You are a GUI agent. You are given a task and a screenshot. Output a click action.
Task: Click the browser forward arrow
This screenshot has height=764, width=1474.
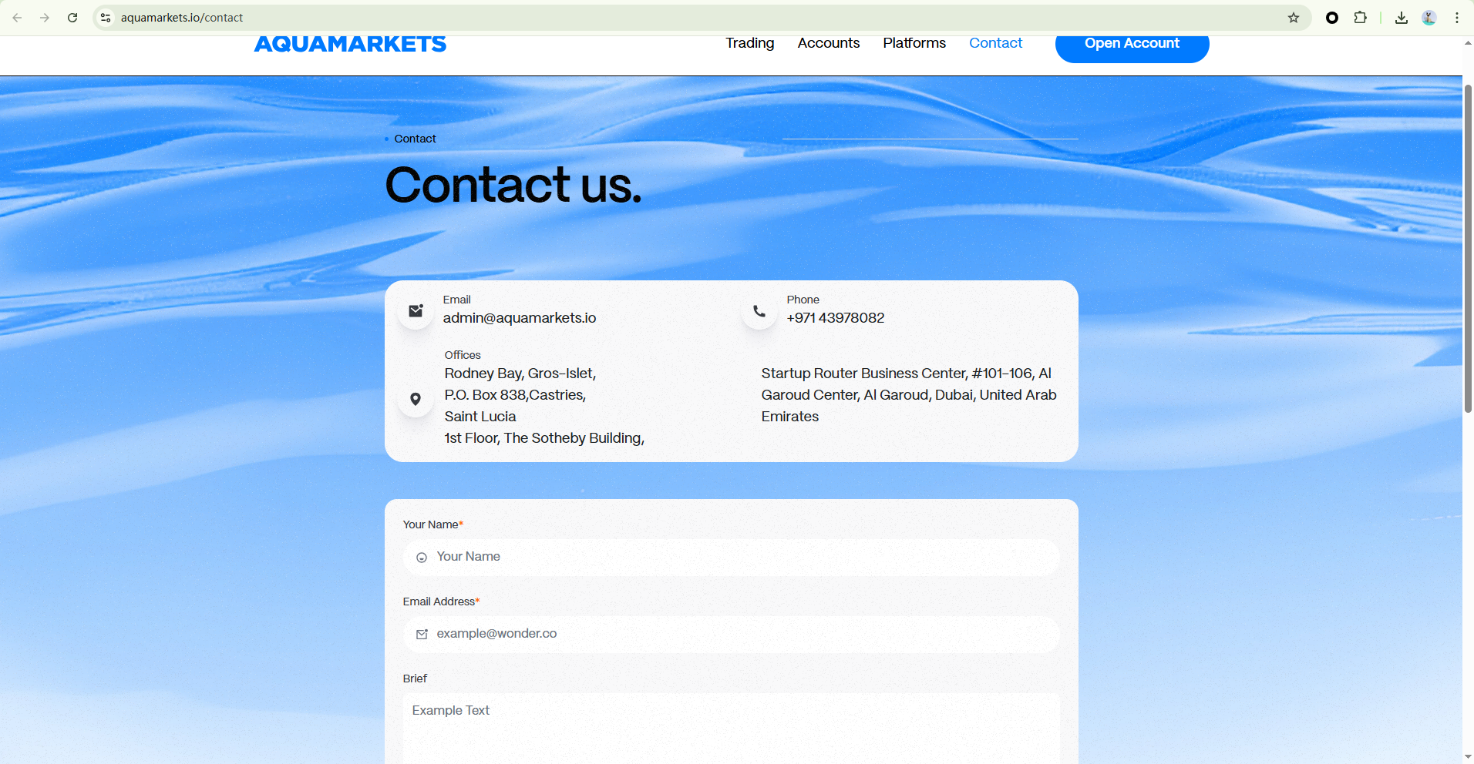coord(45,18)
